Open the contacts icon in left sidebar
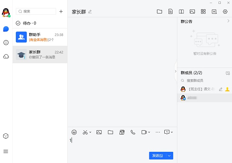Image resolution: width=232 pixels, height=163 pixels. [6, 43]
